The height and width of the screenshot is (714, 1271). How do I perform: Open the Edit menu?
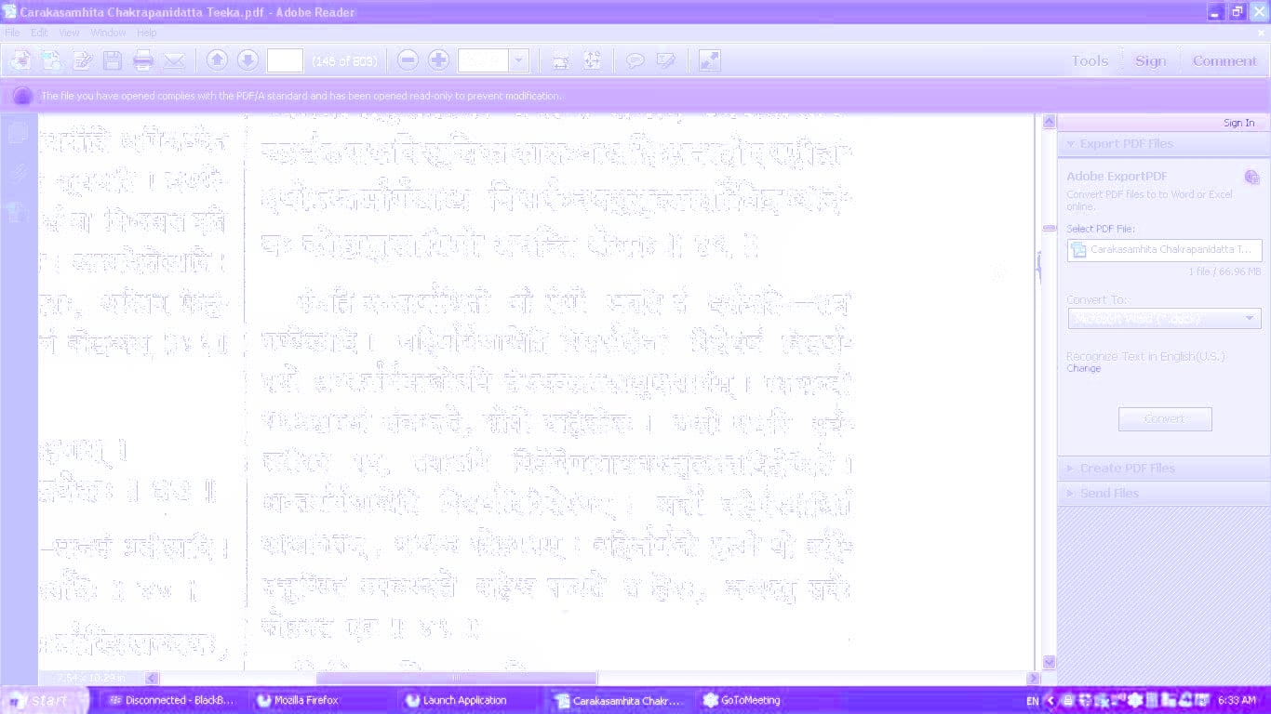tap(39, 33)
